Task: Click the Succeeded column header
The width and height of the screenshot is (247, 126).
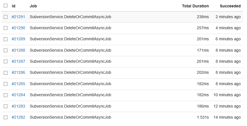Action: [230, 6]
